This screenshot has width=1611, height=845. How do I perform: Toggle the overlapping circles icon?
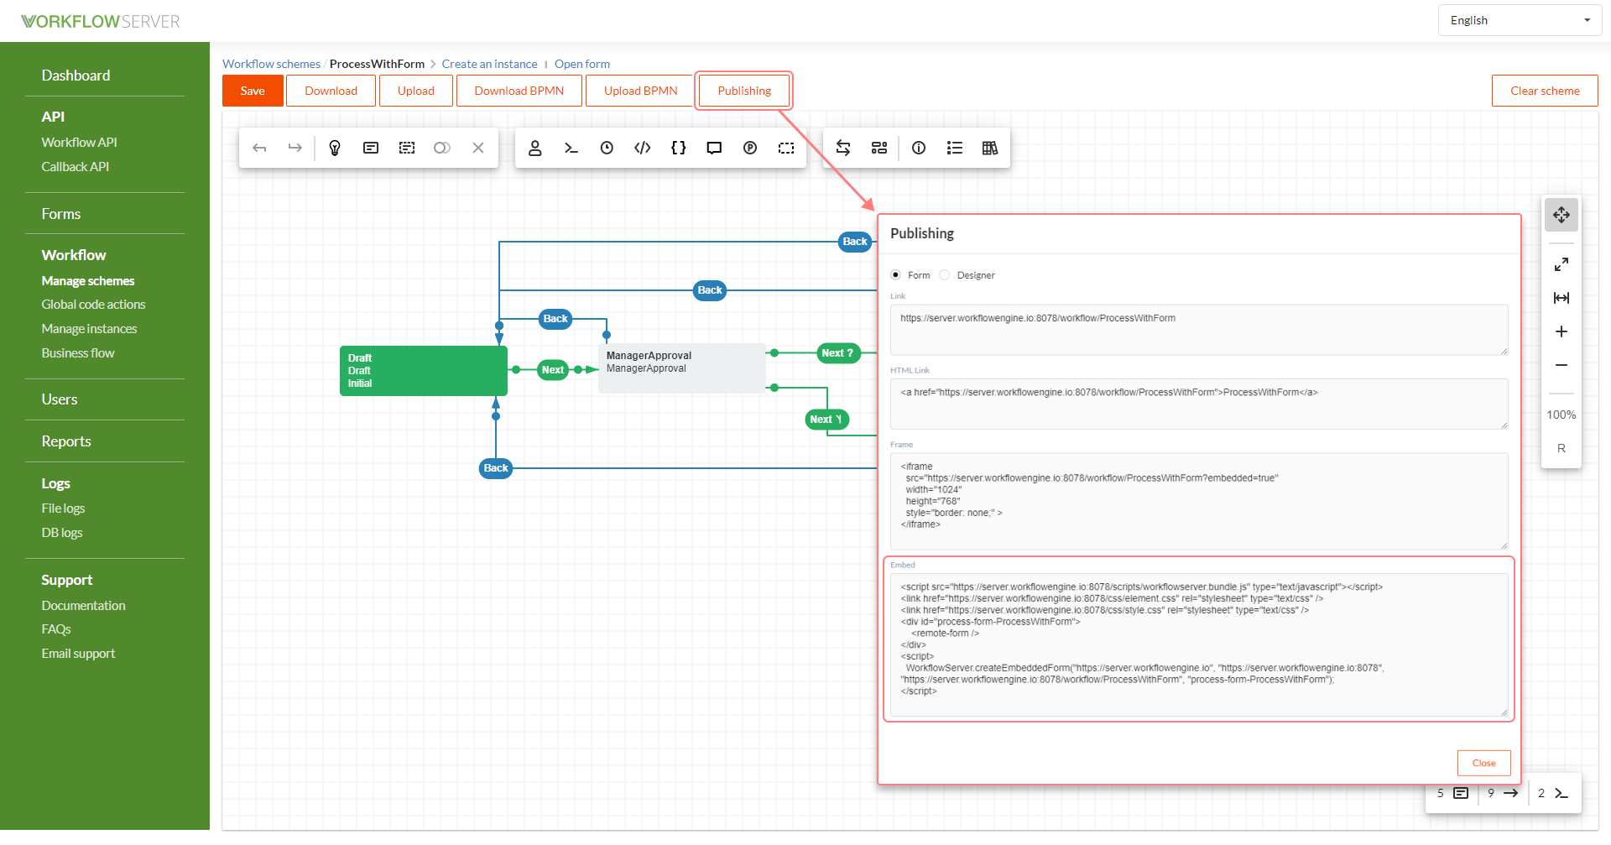coord(442,148)
